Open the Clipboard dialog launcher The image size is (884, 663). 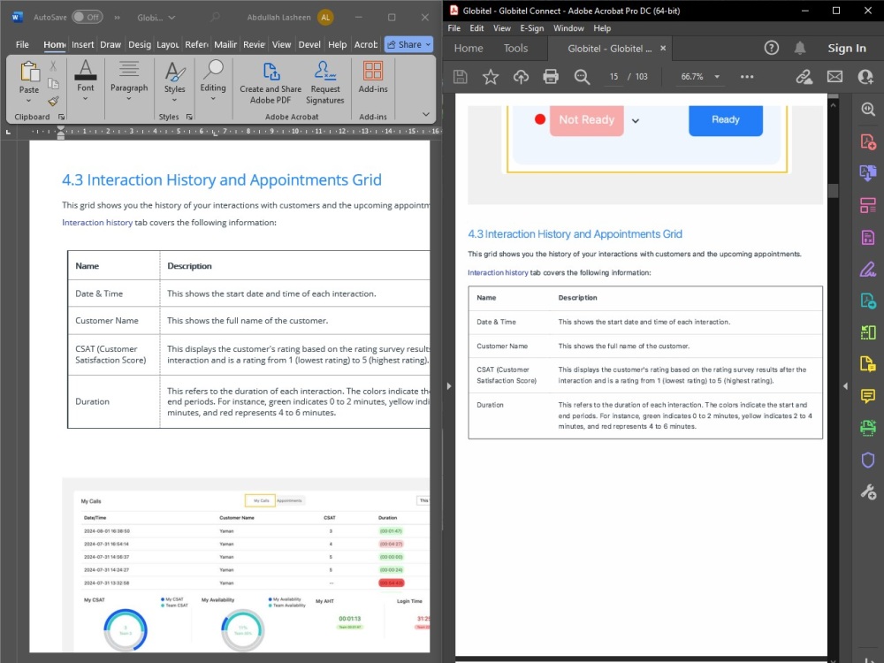coord(61,117)
